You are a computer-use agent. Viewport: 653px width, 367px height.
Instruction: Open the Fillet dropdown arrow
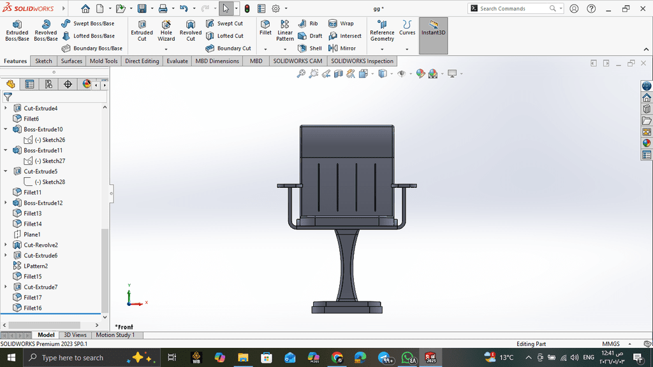265,49
